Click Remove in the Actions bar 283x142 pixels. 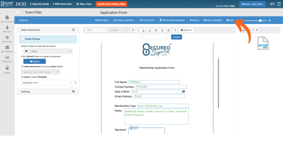pos(194,20)
